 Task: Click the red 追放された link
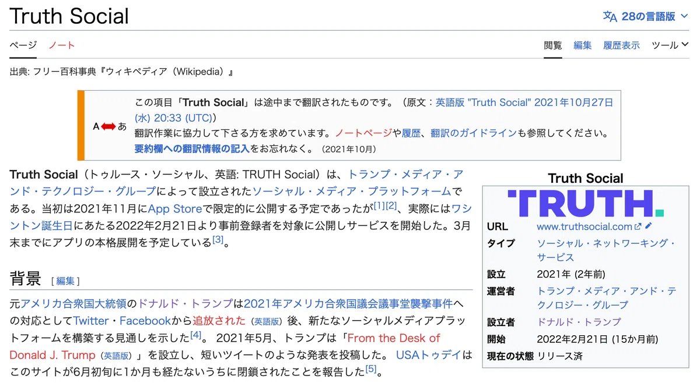tap(219, 321)
